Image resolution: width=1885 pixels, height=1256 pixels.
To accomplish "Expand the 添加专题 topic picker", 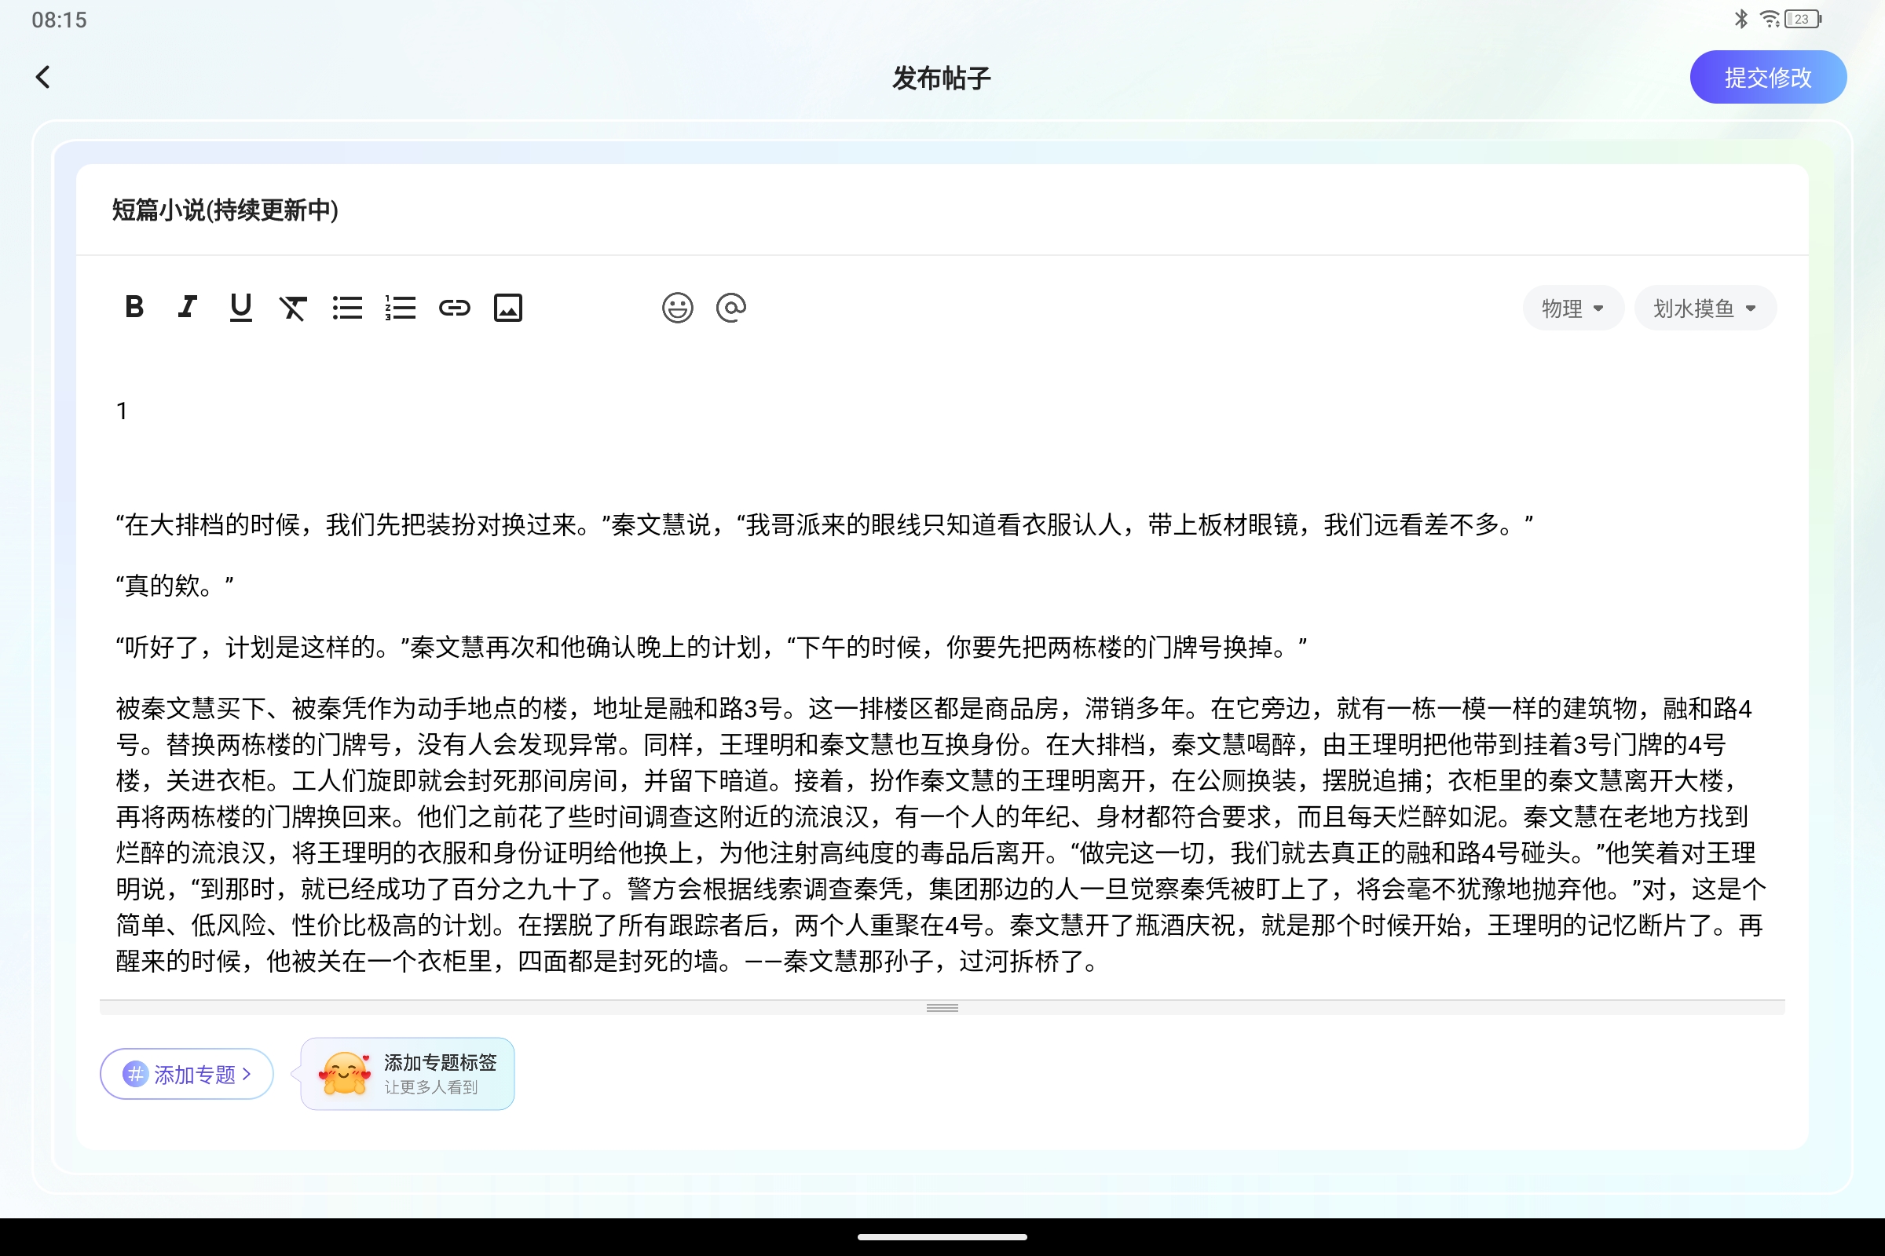I will coord(186,1073).
